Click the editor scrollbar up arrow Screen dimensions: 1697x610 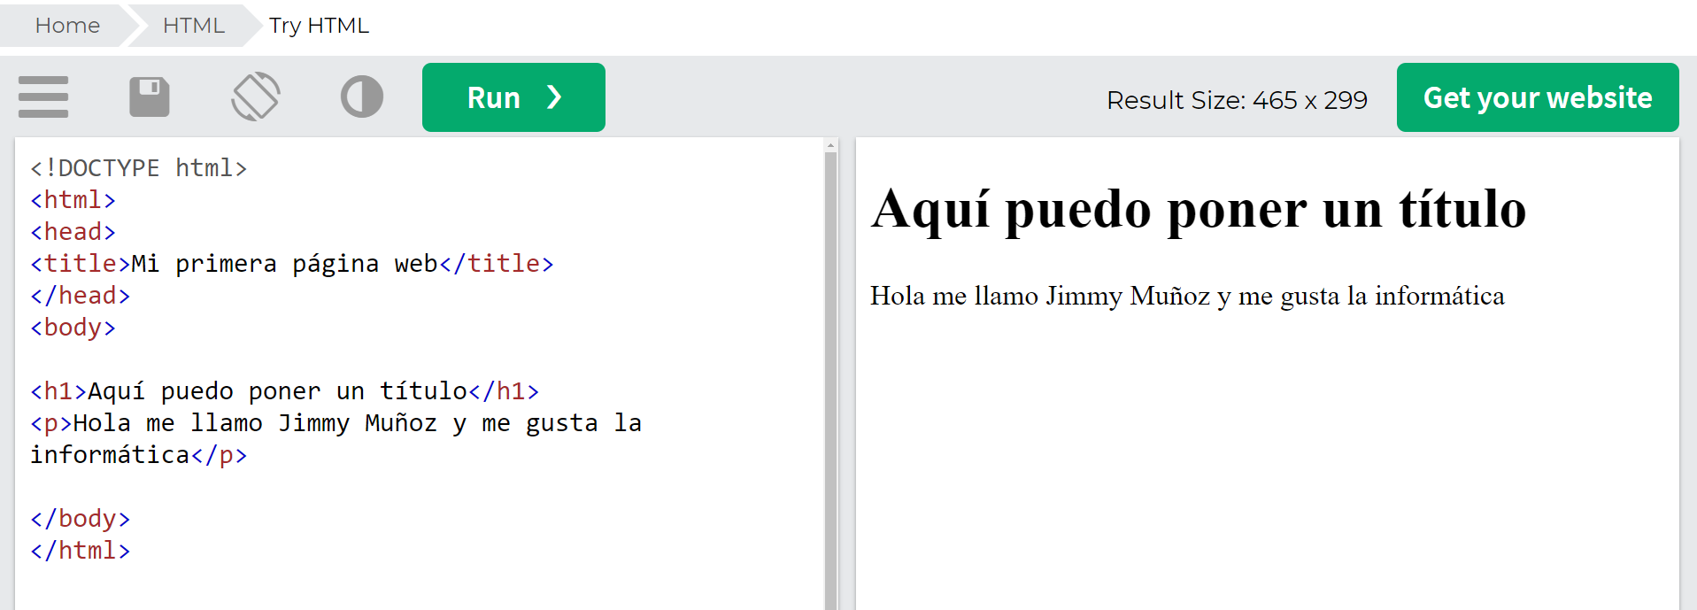click(x=830, y=145)
